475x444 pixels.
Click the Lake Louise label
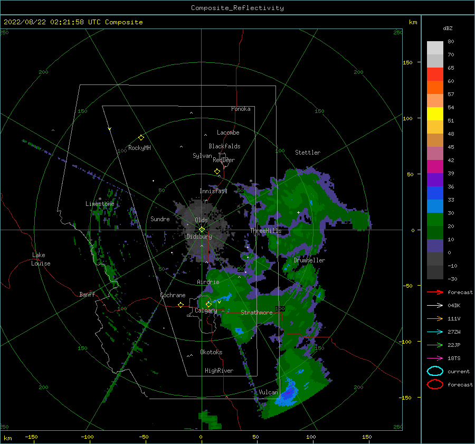[x=41, y=259]
